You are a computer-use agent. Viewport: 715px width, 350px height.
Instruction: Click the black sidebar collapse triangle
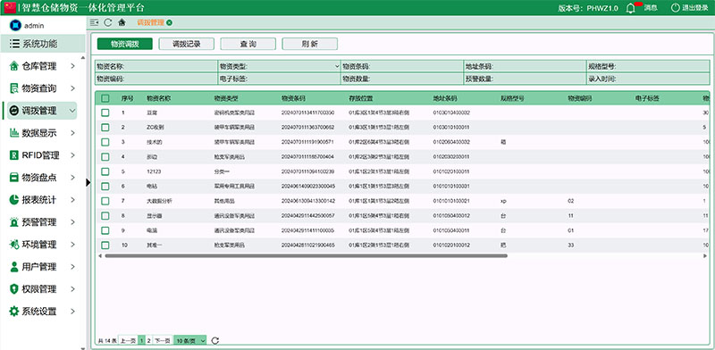(x=88, y=182)
